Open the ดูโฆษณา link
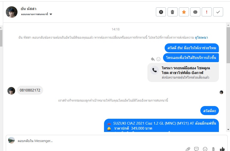The height and width of the screenshot is (151, 230). (x=201, y=38)
